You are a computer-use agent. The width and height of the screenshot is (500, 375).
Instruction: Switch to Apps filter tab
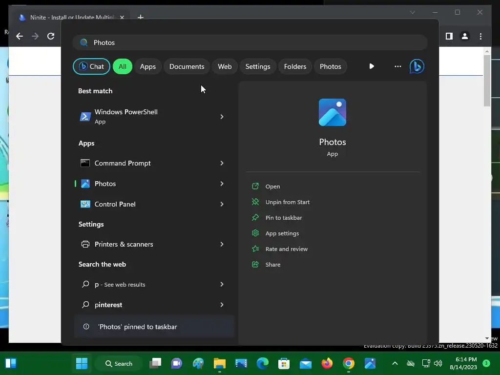(x=147, y=66)
